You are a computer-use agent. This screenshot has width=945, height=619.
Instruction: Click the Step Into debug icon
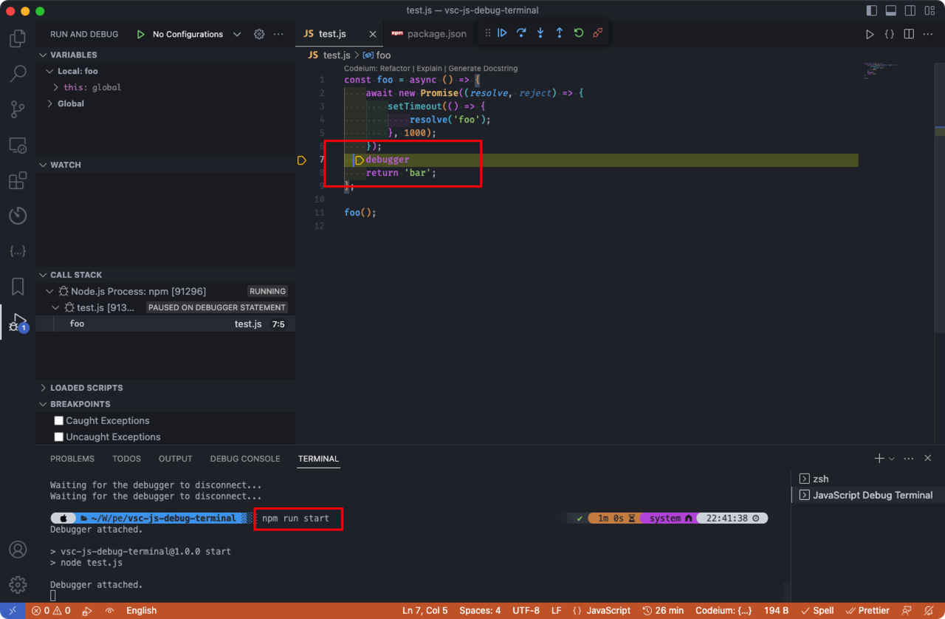click(x=540, y=33)
